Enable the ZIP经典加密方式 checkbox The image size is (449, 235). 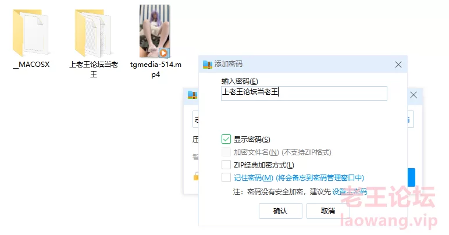(226, 165)
